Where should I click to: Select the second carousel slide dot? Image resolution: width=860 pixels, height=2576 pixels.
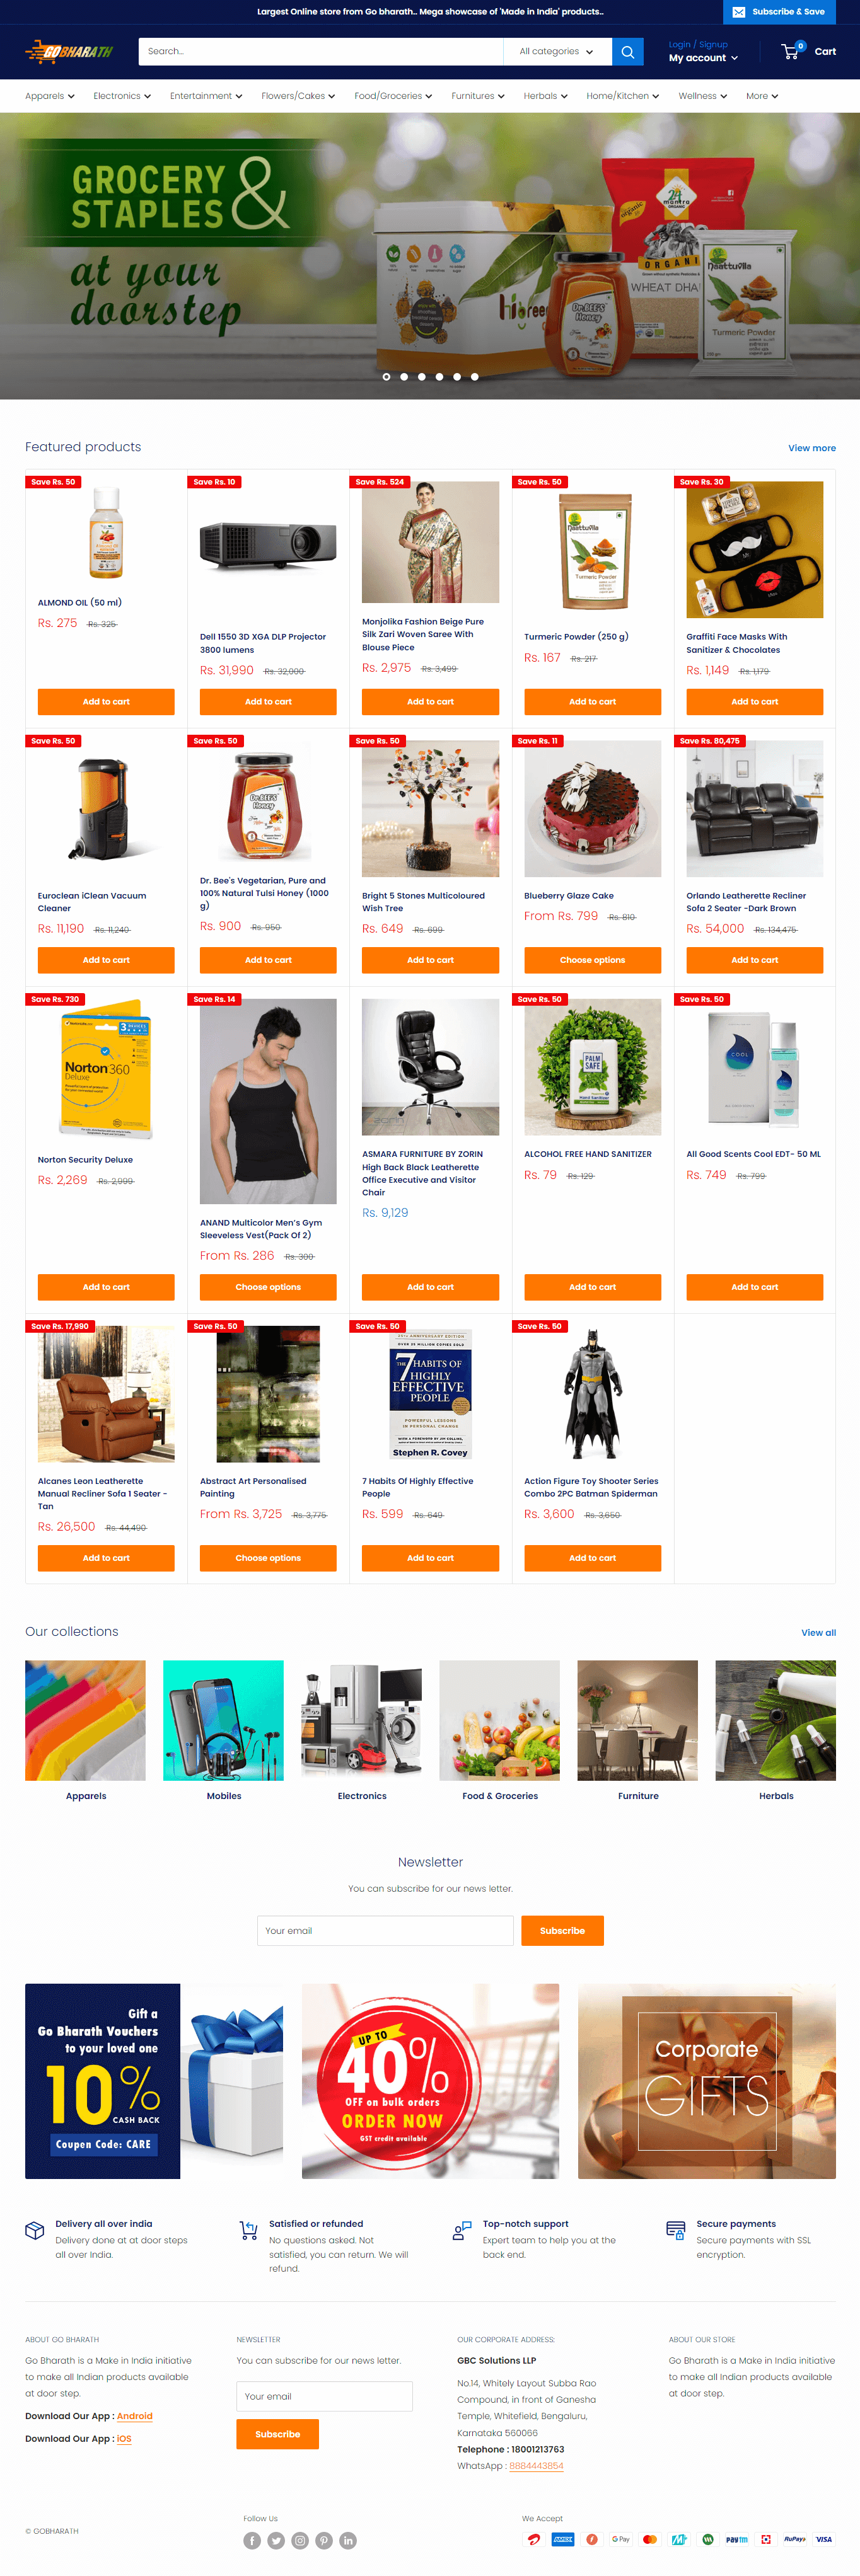[x=404, y=377]
